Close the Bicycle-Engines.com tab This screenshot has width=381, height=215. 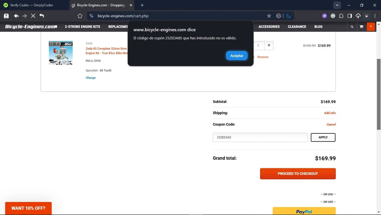tap(131, 5)
